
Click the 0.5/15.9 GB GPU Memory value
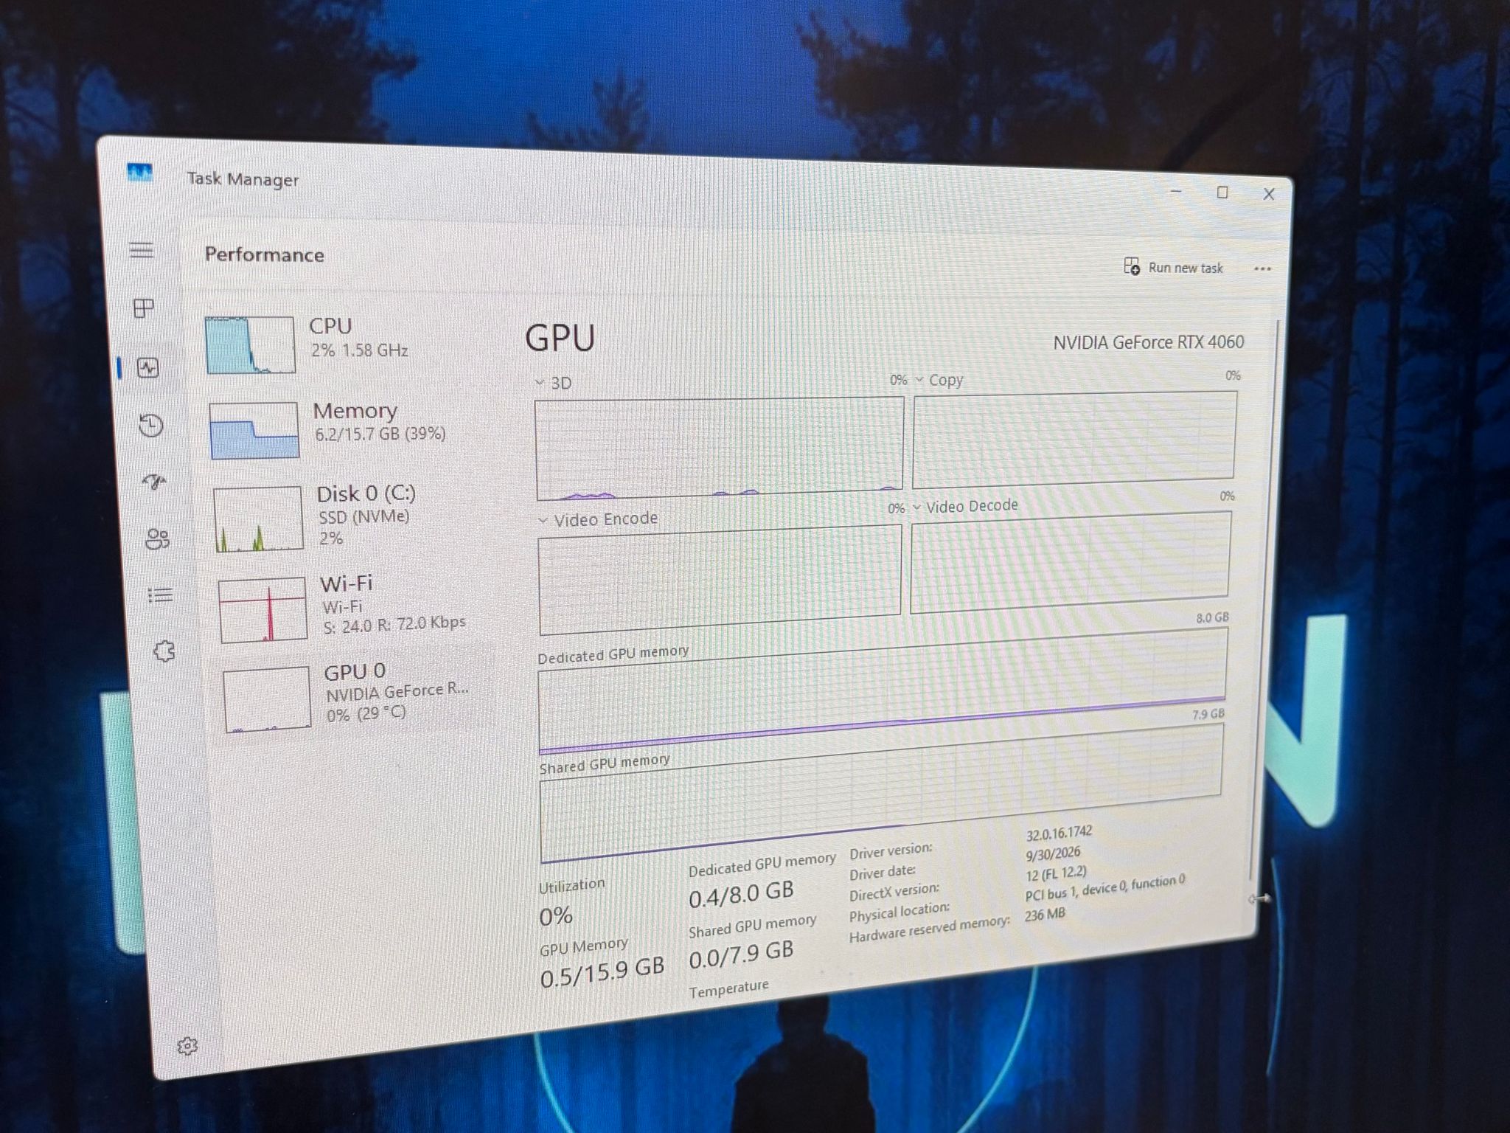pyautogui.click(x=602, y=973)
